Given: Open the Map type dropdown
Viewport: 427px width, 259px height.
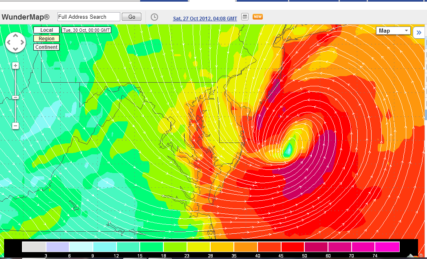Looking at the screenshot, I should click(393, 31).
